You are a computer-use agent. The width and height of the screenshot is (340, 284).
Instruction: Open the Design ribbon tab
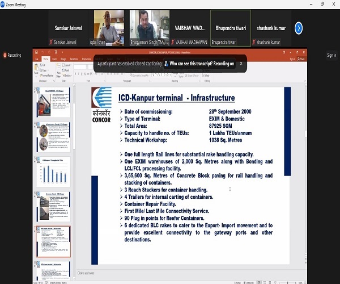pyautogui.click(x=63, y=59)
